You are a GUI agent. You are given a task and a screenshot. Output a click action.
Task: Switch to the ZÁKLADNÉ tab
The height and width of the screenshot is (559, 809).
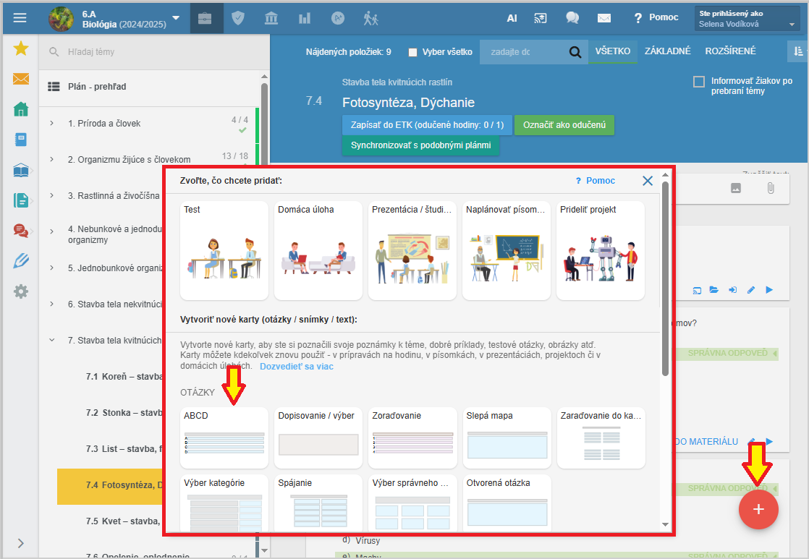[x=667, y=51]
